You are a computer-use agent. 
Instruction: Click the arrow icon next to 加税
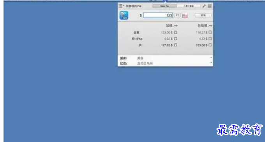coord(176,26)
